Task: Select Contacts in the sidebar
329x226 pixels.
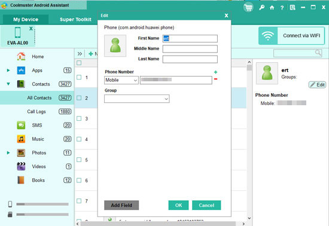Action: tap(41, 84)
